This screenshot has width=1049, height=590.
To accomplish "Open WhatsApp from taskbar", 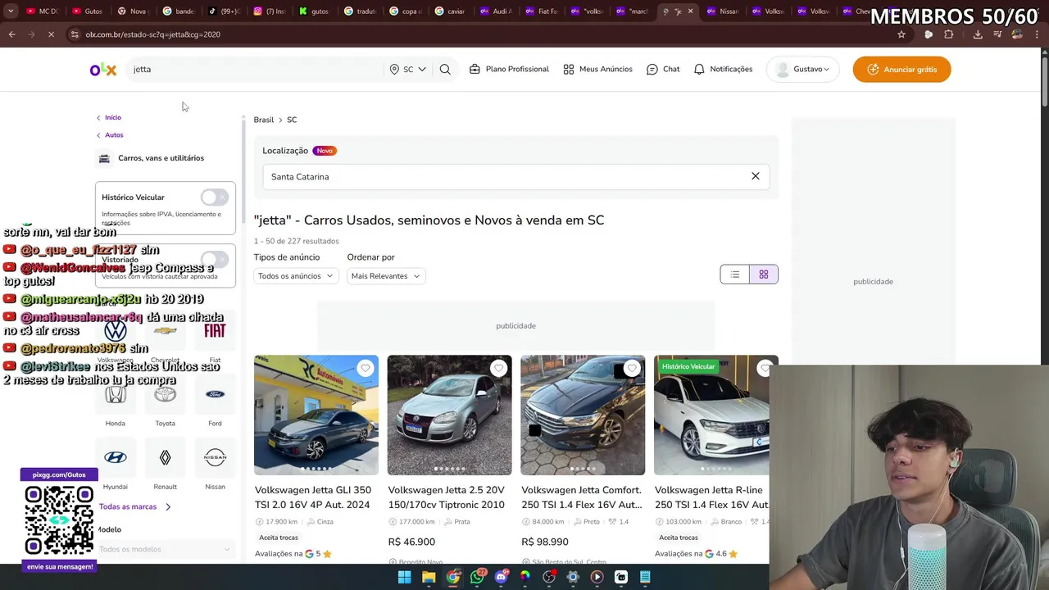I will [x=477, y=577].
